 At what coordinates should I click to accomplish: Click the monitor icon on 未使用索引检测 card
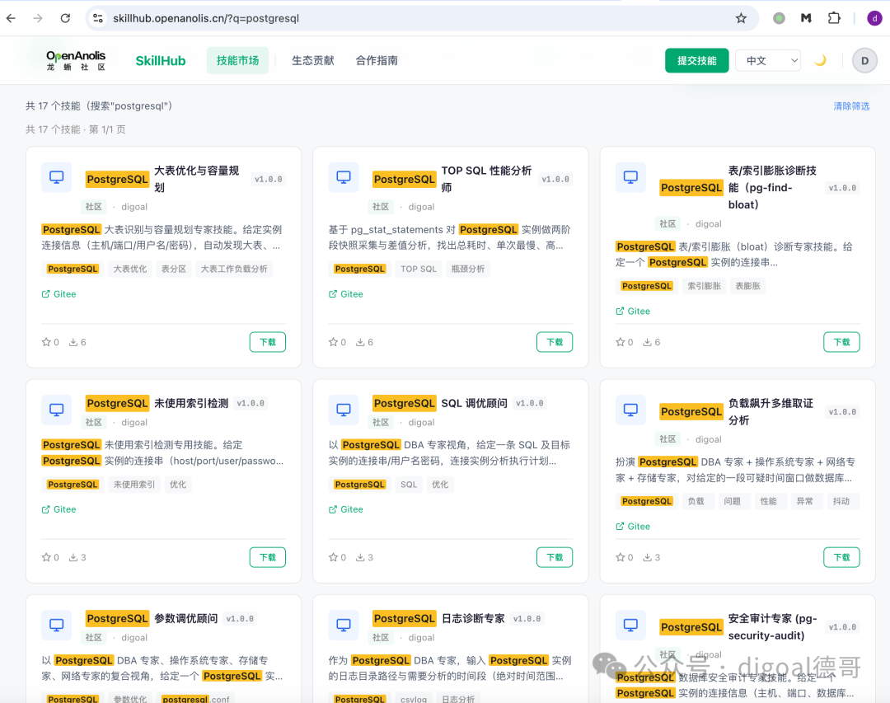pyautogui.click(x=57, y=410)
